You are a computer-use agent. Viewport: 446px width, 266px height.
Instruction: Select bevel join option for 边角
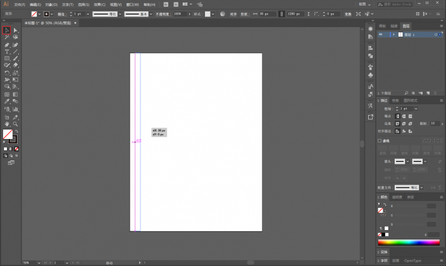click(410, 124)
